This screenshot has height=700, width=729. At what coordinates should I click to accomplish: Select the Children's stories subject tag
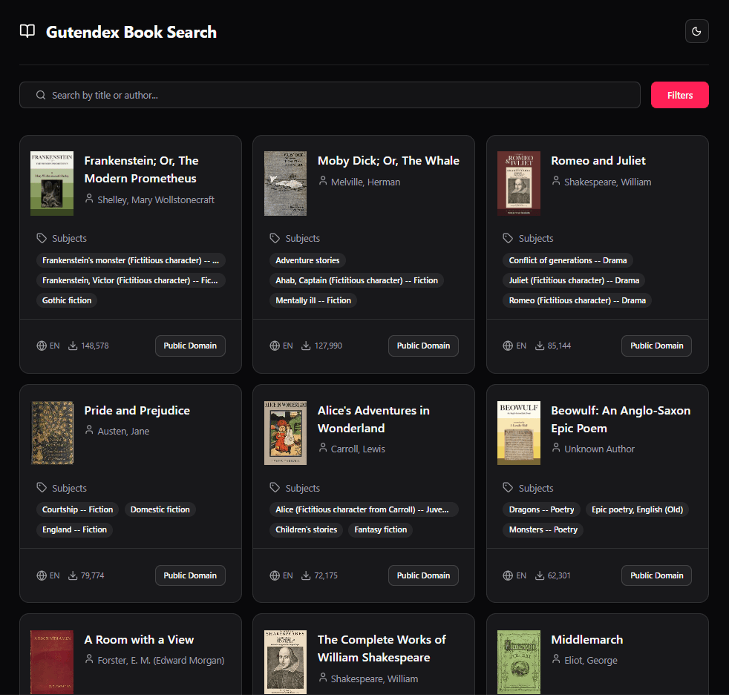point(306,529)
